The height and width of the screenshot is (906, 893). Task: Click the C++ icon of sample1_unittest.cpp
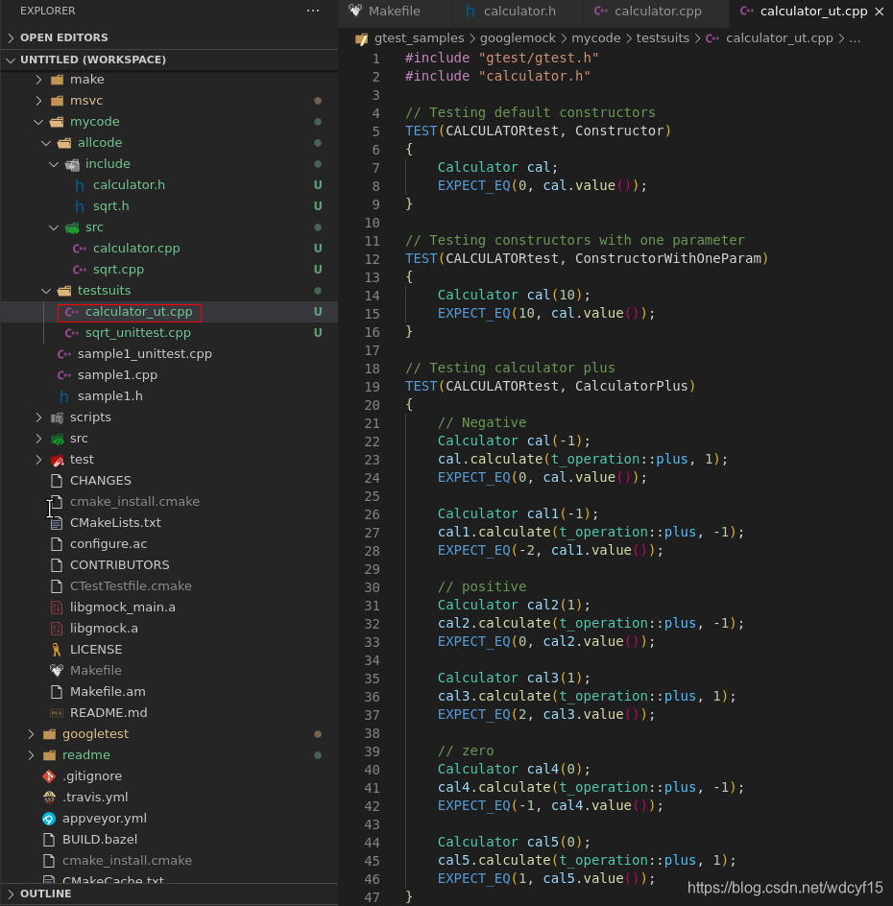(x=64, y=354)
